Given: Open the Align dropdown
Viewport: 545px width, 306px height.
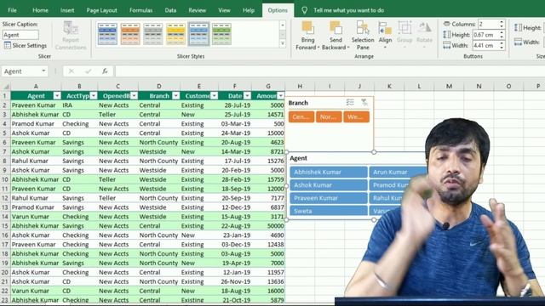Looking at the screenshot, I should [x=385, y=36].
